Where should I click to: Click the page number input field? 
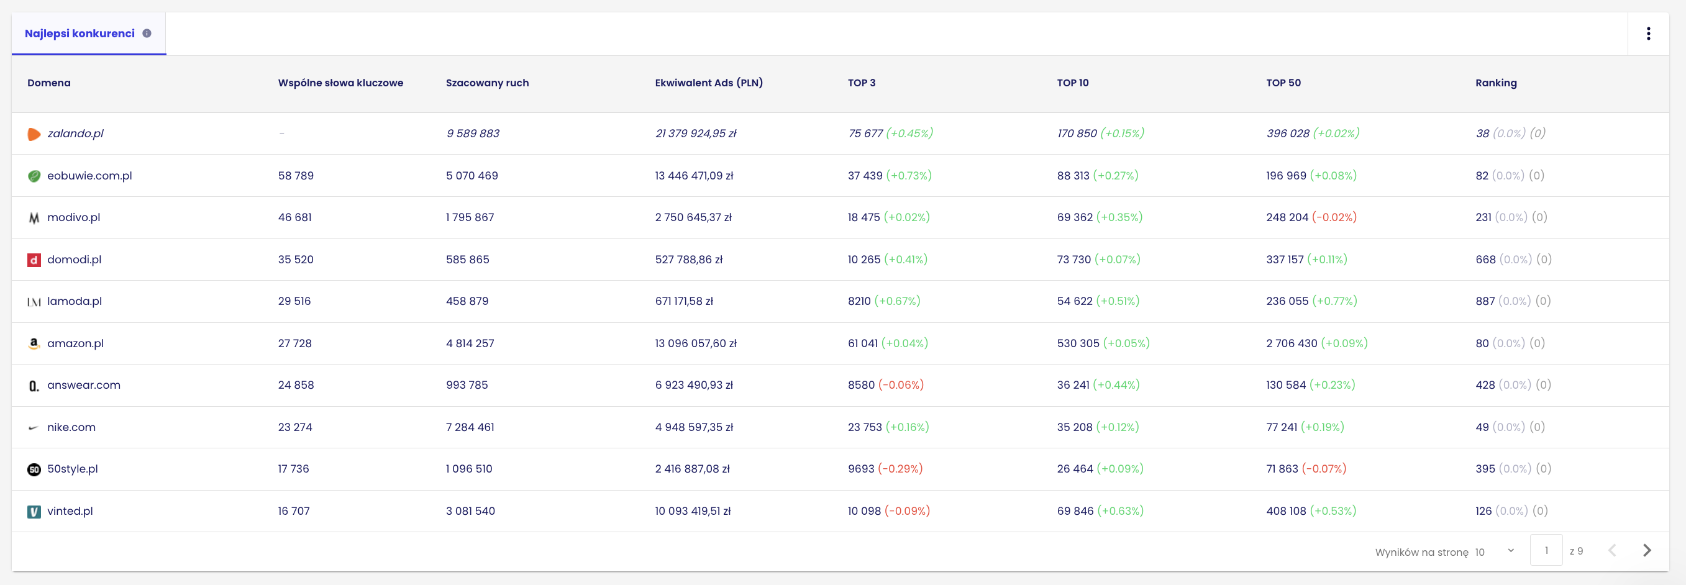tap(1546, 550)
